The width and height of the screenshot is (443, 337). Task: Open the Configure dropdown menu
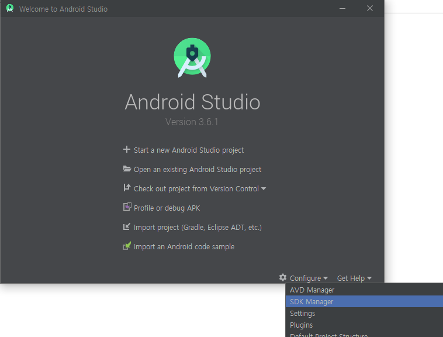click(x=309, y=278)
